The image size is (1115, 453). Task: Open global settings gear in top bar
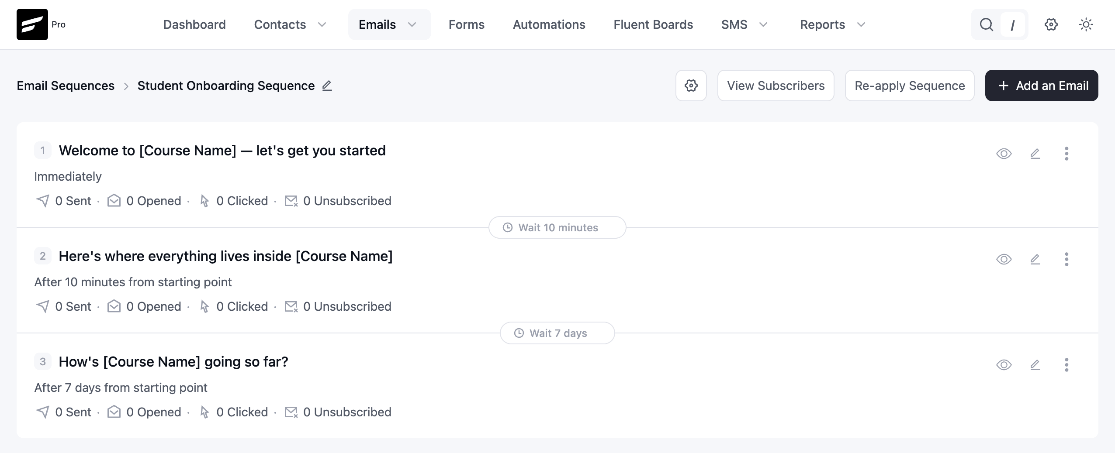tap(1051, 24)
